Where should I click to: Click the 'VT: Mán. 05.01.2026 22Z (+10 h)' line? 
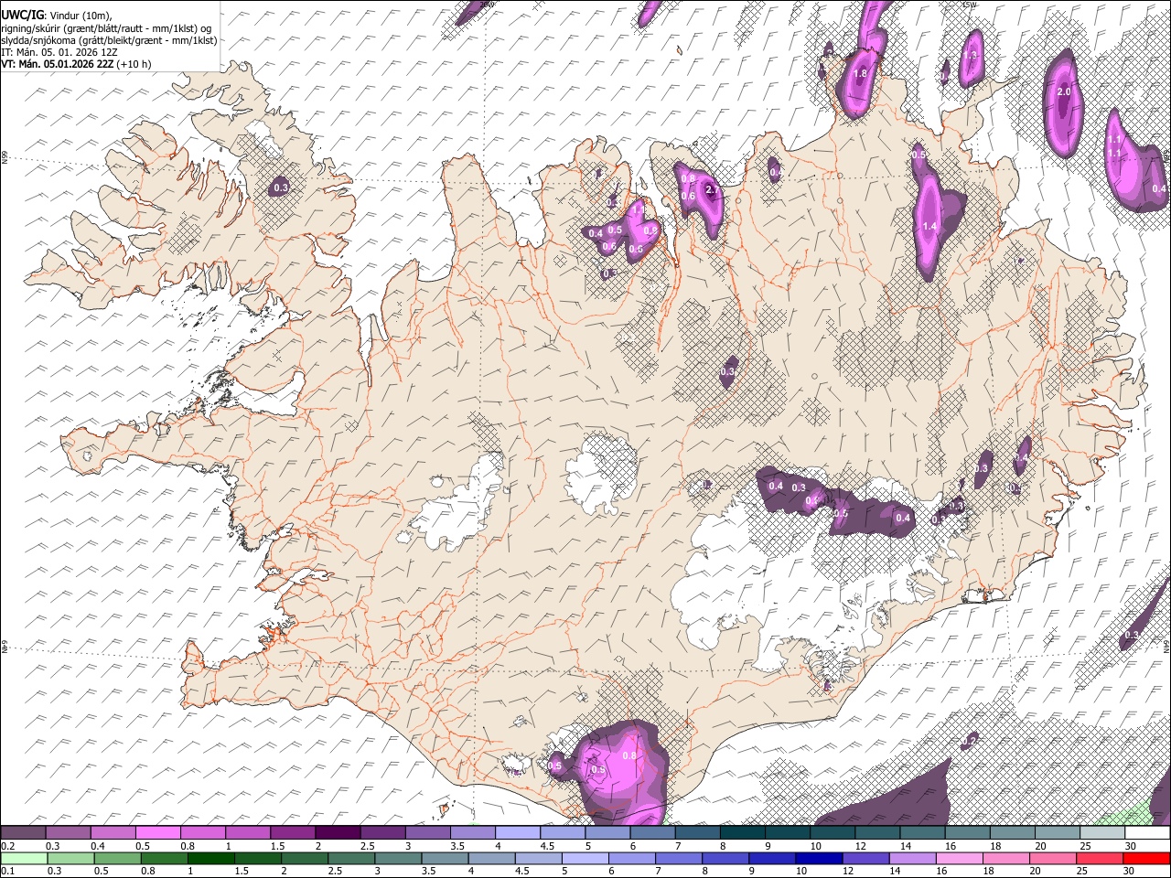(x=76, y=64)
